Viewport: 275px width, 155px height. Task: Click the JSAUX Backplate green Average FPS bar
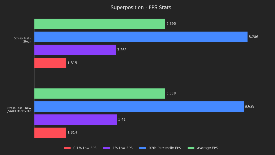click(100, 93)
